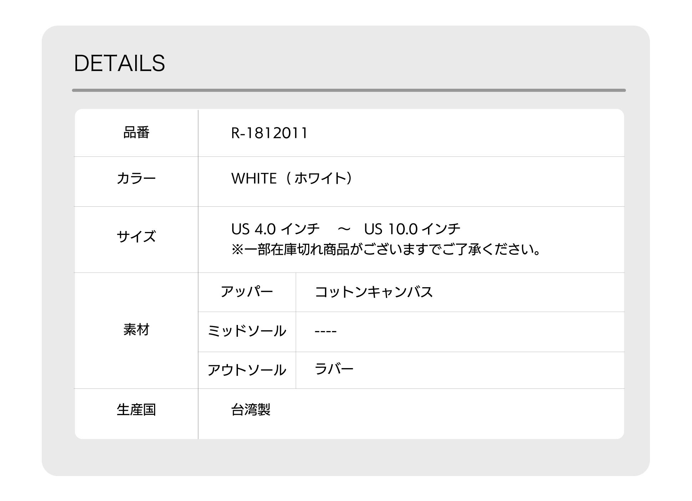The width and height of the screenshot is (692, 501).
Task: Click the US 4.0 インチ size text
Action: (275, 229)
